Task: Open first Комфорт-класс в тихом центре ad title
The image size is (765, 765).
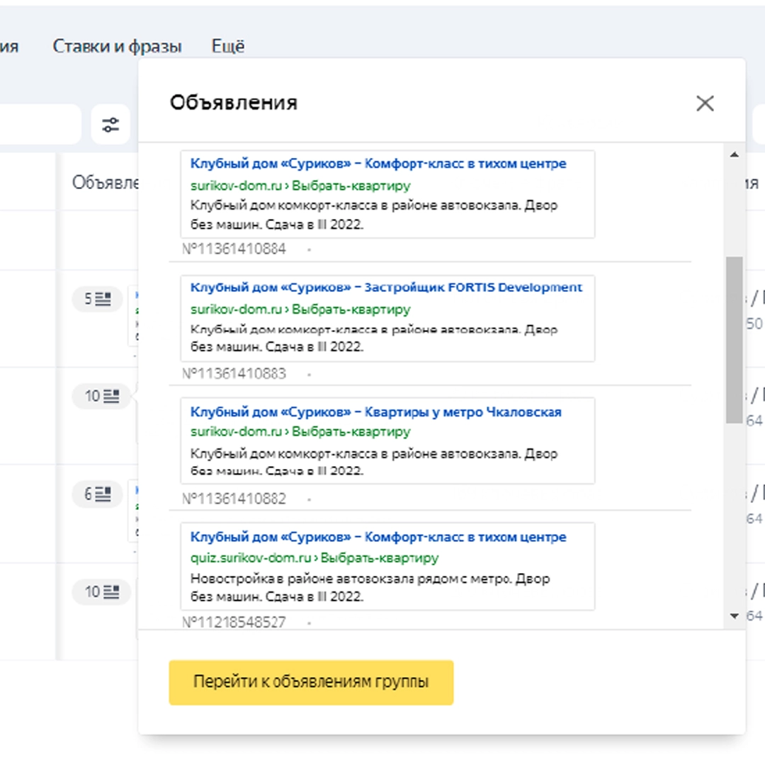Action: click(378, 164)
